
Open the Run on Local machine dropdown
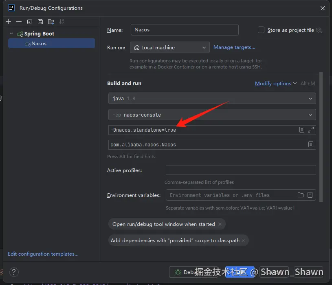click(169, 47)
